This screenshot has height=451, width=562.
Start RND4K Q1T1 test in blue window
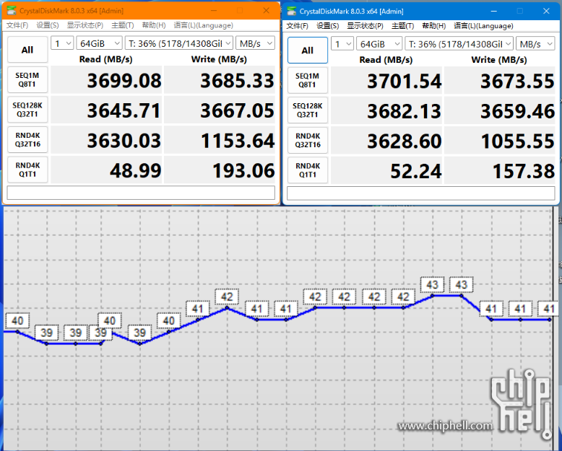tap(308, 171)
